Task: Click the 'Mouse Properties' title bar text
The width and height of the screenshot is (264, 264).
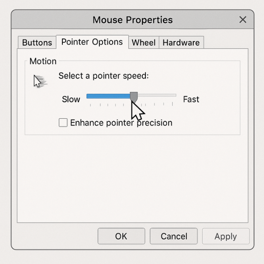Action: tap(133, 20)
